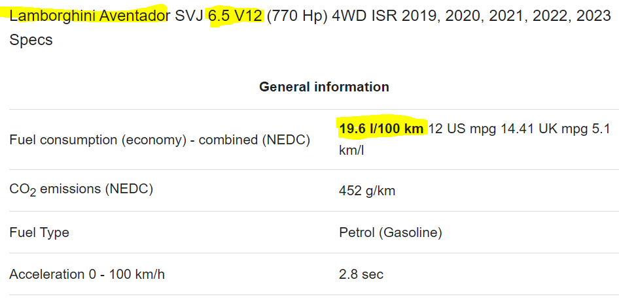Select the 452 g/km emissions value
Image resolution: width=619 pixels, height=301 pixels.
[x=367, y=191]
